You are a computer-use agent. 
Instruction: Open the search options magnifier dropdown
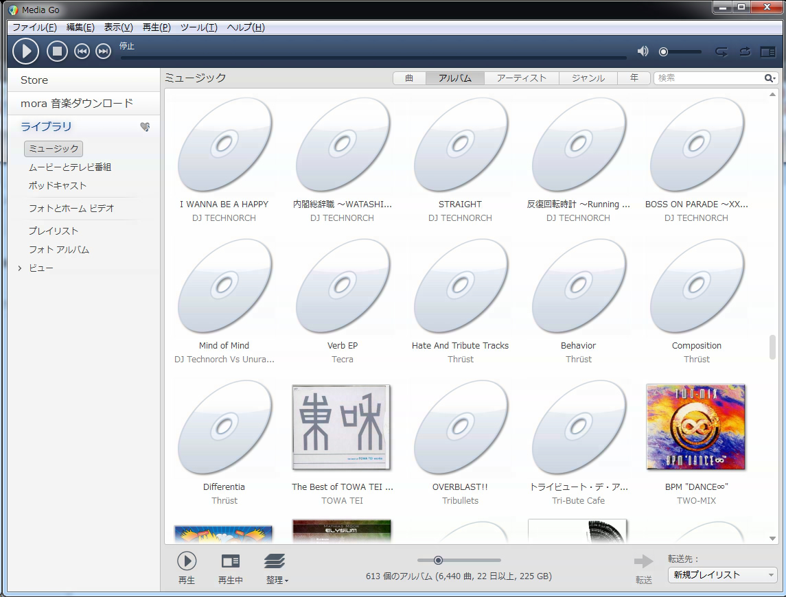pyautogui.click(x=770, y=78)
